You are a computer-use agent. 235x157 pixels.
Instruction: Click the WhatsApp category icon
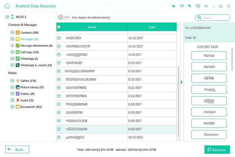[18, 58]
